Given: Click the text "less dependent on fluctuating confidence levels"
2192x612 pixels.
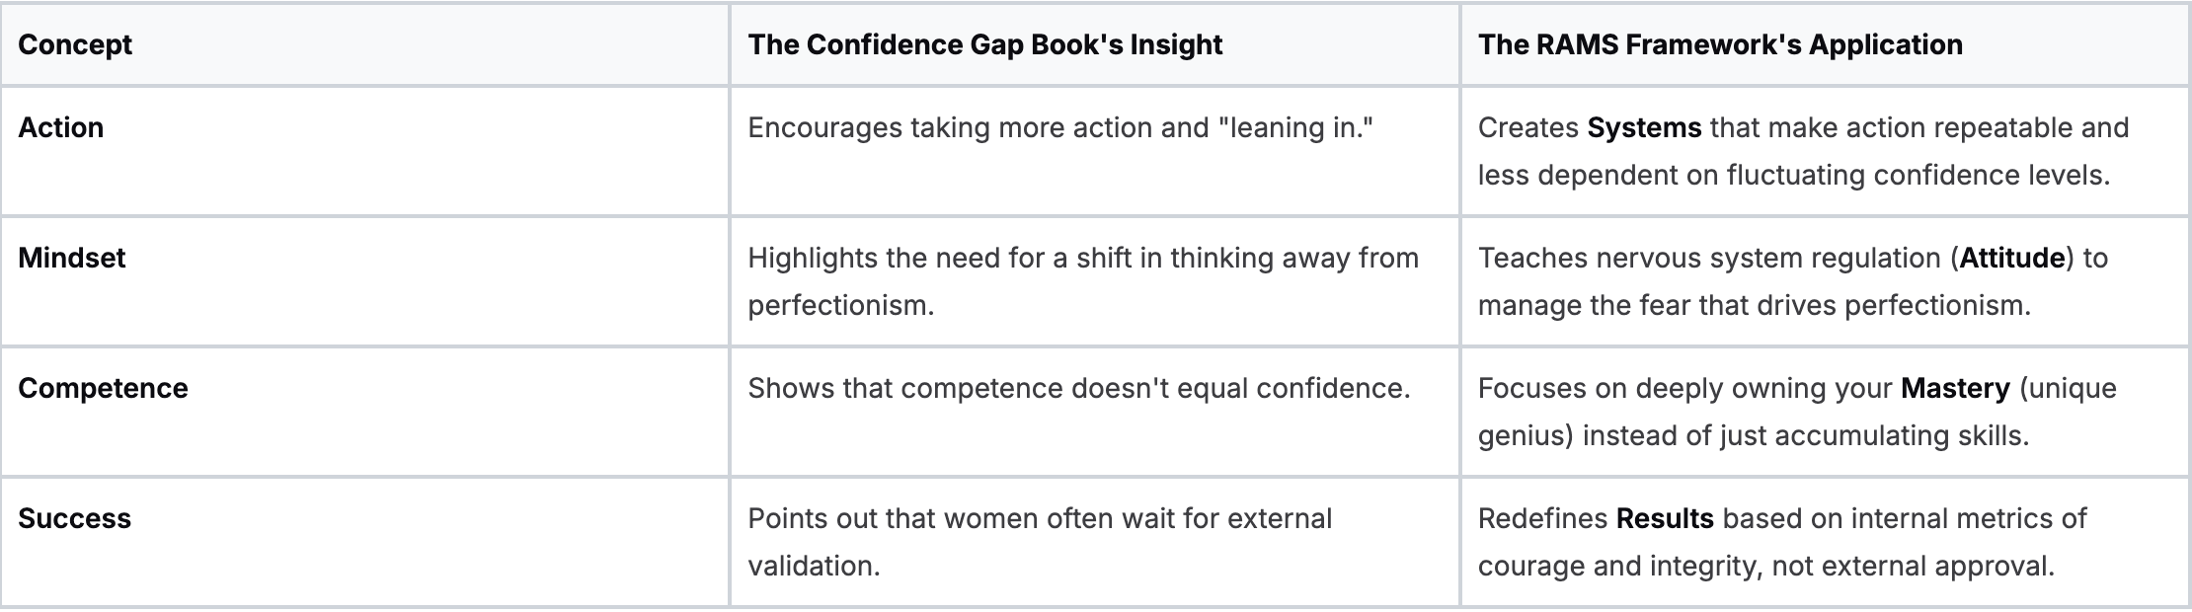Looking at the screenshot, I should click(x=1793, y=175).
